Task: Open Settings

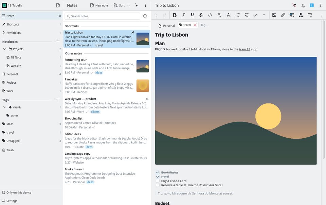Action: pyautogui.click(x=31, y=201)
